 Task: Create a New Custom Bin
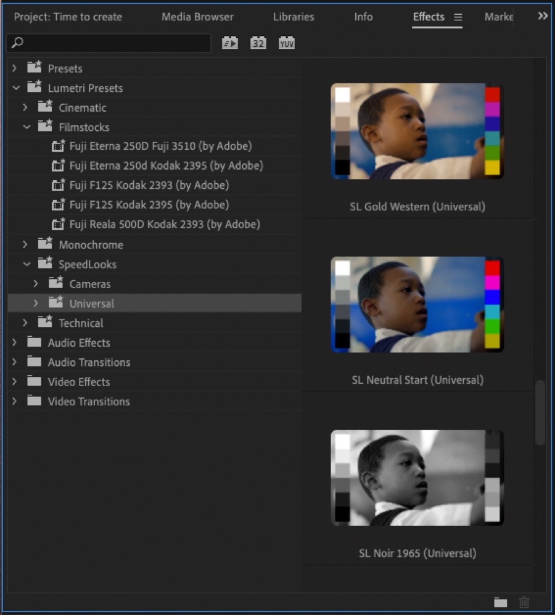(501, 602)
